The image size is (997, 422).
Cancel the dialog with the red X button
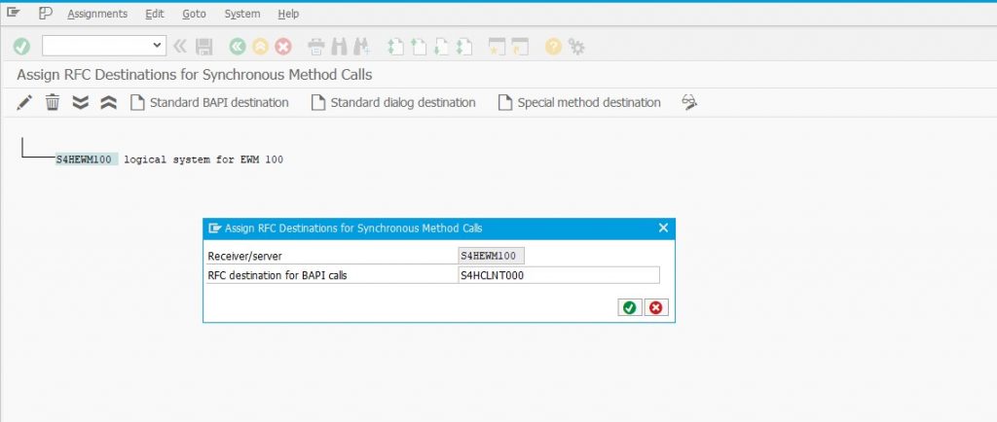click(656, 308)
